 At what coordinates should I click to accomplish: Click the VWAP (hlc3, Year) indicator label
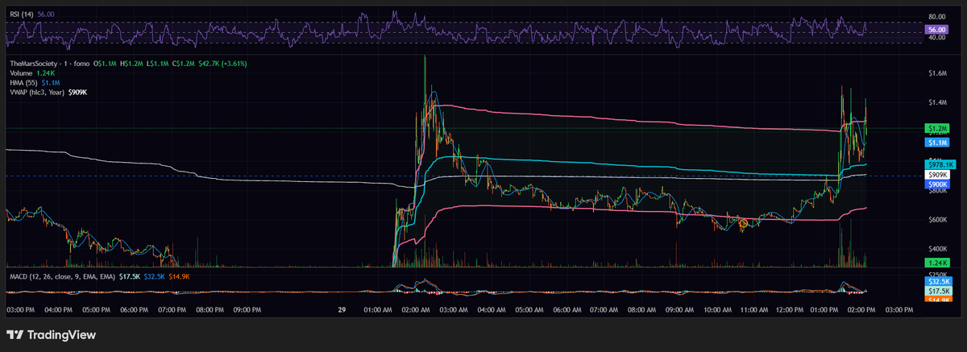[37, 92]
